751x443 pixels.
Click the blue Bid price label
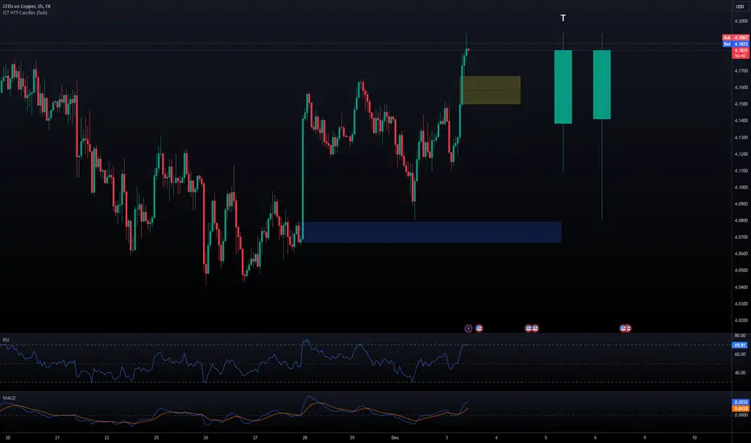tap(736, 43)
